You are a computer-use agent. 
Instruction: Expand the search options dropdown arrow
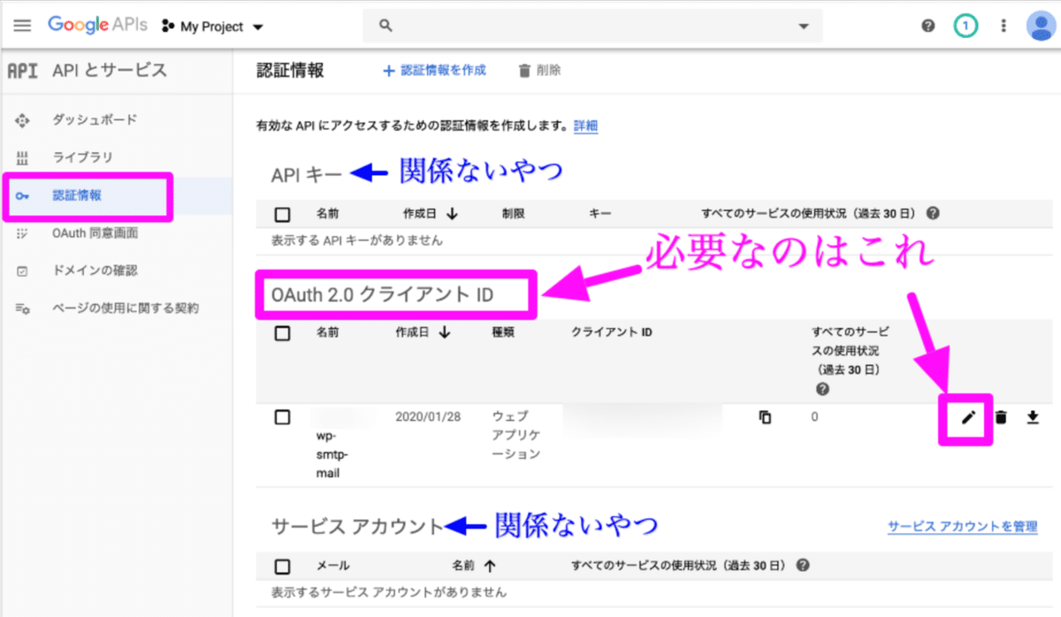(x=803, y=26)
